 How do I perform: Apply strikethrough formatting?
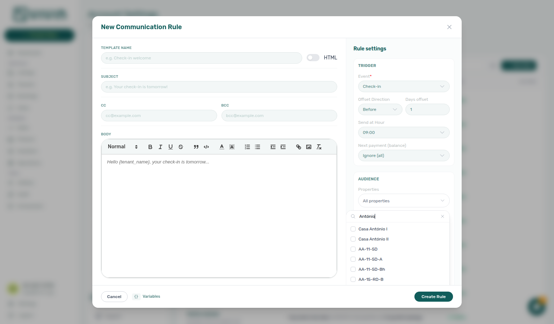point(181,147)
